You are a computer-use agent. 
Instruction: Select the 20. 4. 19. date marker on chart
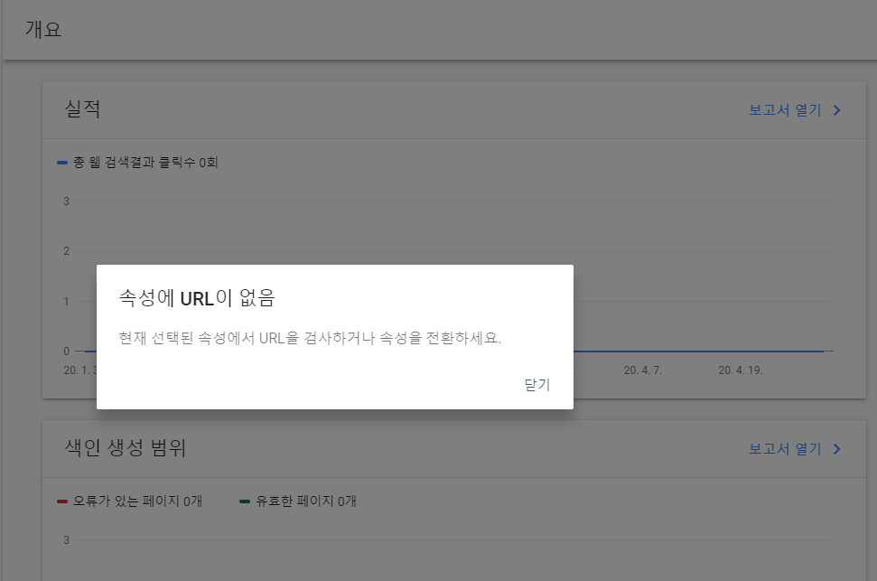[x=741, y=370]
